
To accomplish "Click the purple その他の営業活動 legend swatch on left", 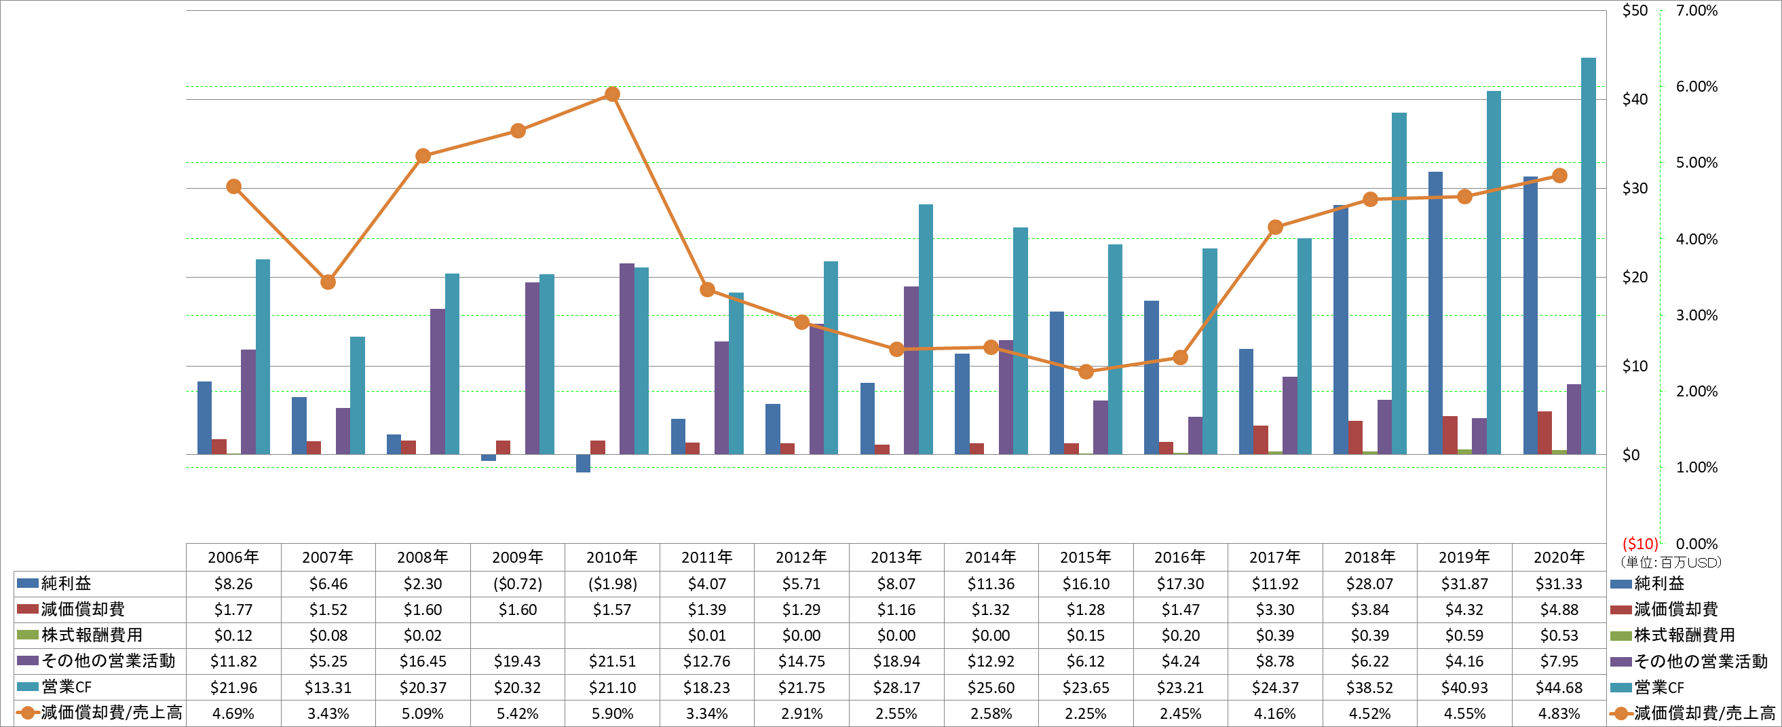I will click(x=28, y=660).
